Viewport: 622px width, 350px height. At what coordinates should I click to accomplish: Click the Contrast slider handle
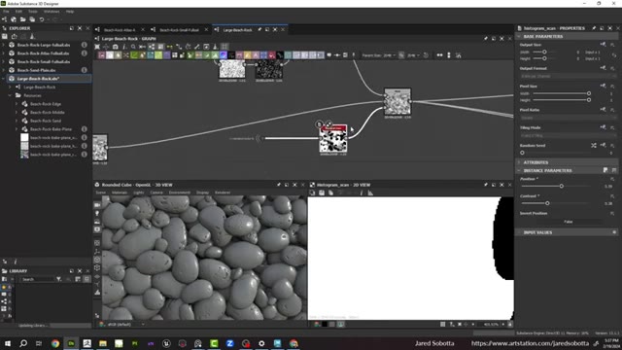tap(547, 203)
